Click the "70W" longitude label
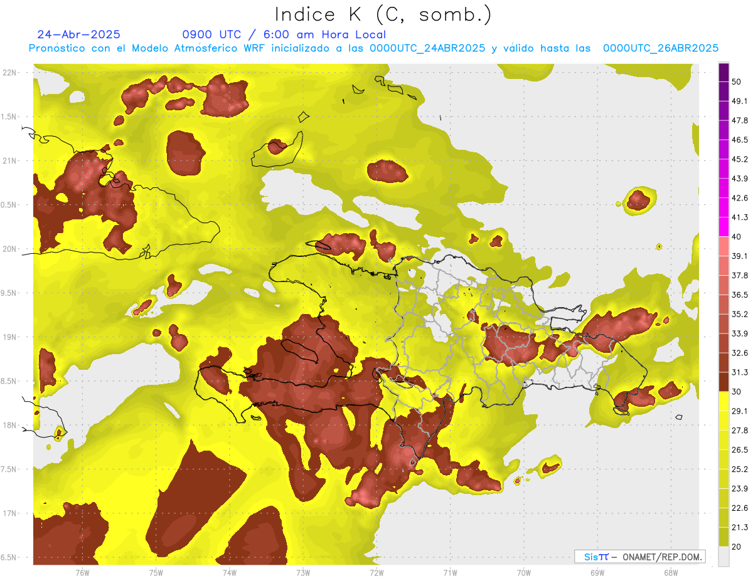 523,572
